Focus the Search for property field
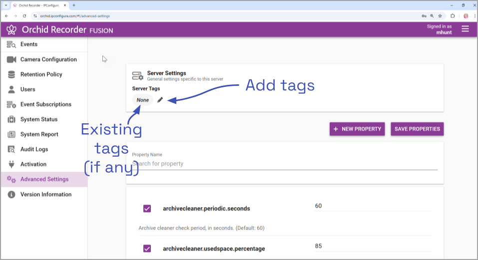Viewport: 478px width, 260px height. [x=285, y=164]
